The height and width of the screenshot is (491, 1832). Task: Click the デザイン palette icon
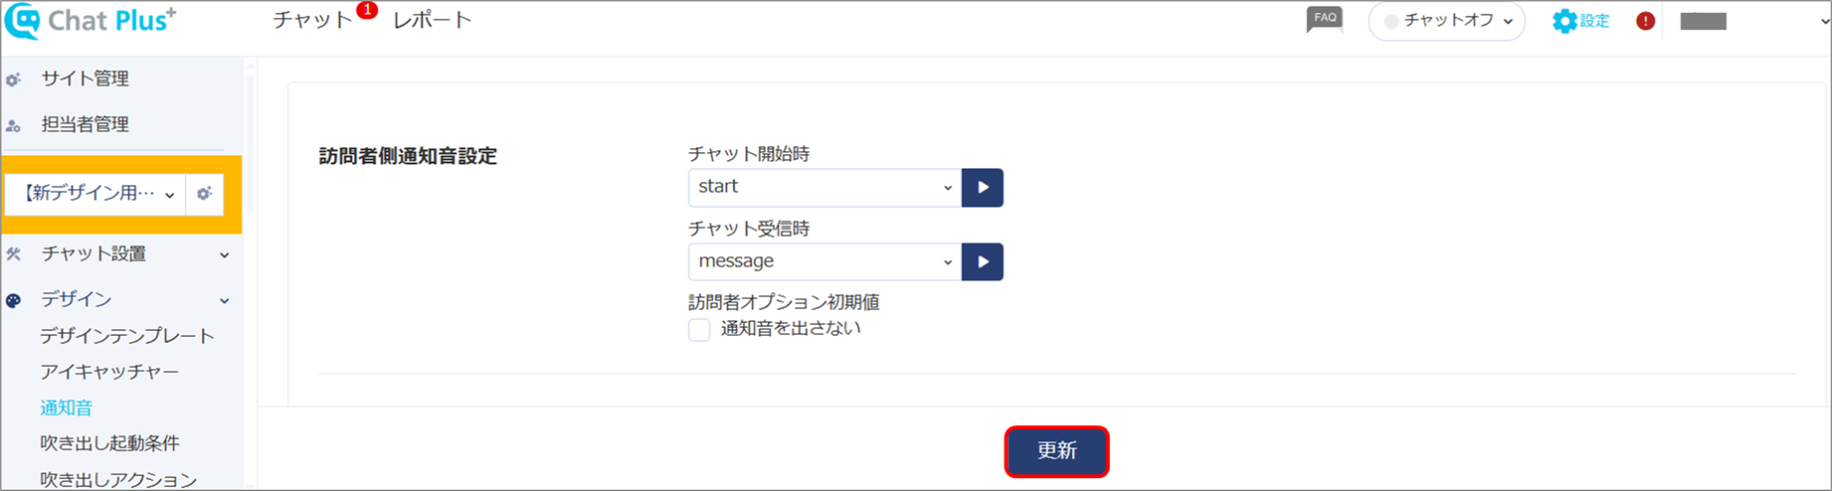[x=13, y=300]
